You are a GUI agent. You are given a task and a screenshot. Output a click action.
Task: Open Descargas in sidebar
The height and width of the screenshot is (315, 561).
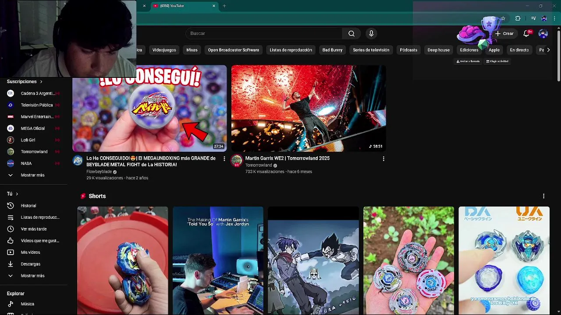click(33, 264)
